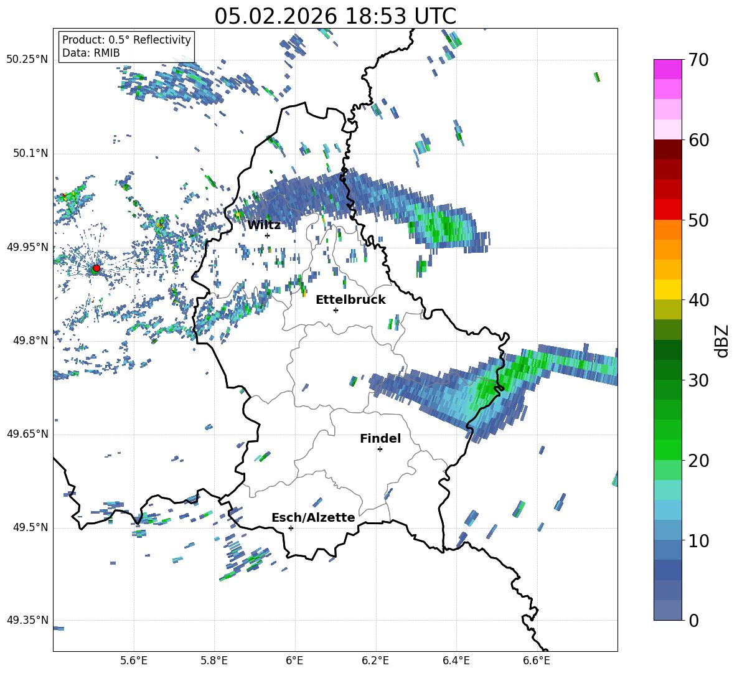737x673 pixels.
Task: Pick the yellow 40 dBZ colorbar segment
Action: click(667, 289)
